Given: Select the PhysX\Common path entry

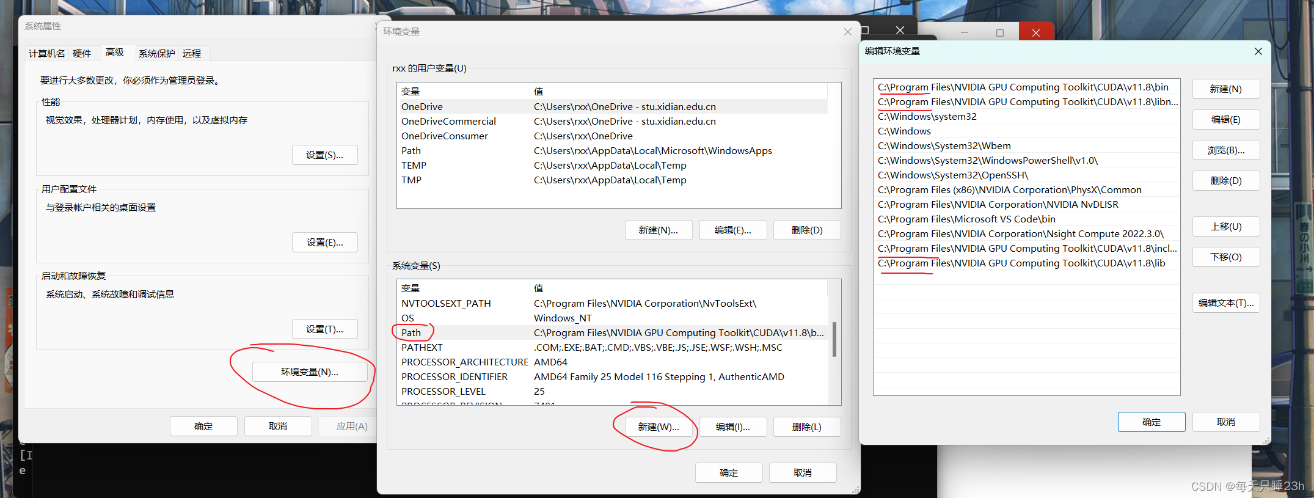Looking at the screenshot, I should pyautogui.click(x=1026, y=189).
